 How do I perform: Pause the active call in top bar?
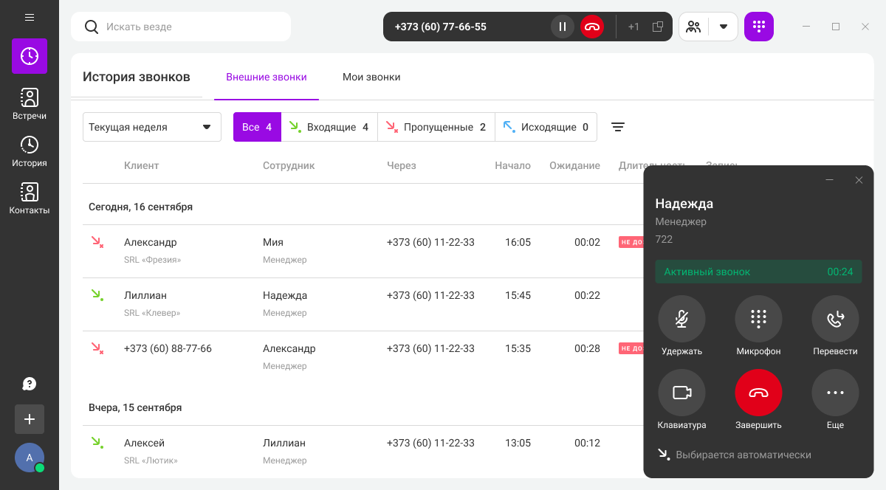point(562,27)
